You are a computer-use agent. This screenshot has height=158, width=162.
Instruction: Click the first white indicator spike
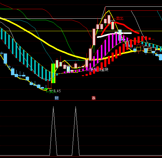(x=53, y=131)
